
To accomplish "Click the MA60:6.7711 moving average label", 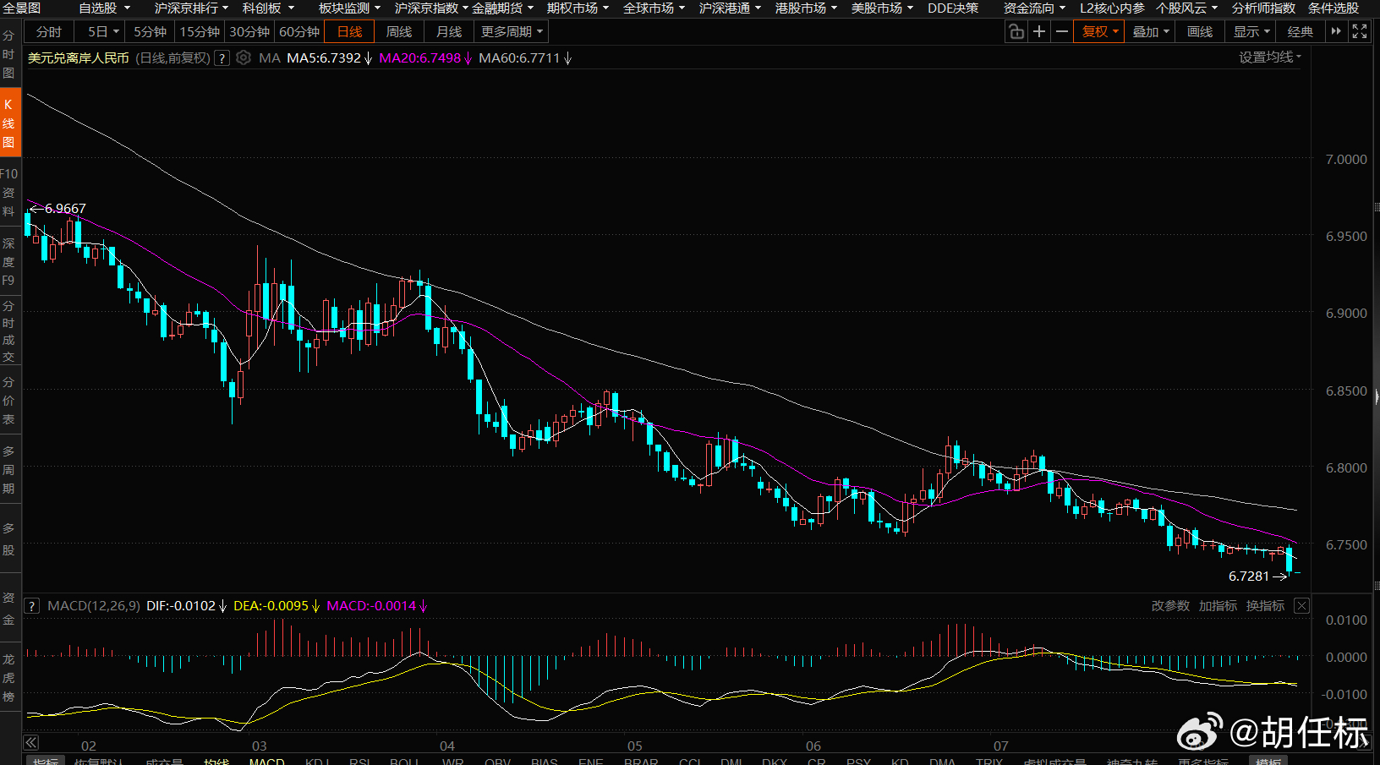I will [525, 58].
